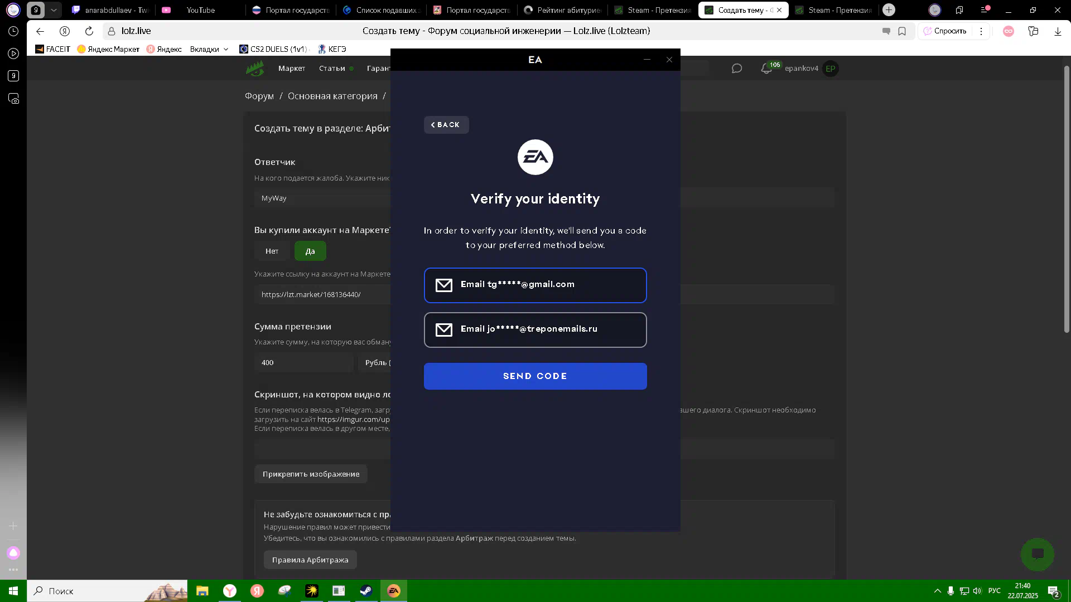Click the claim amount field showing 400
Viewport: 1071px width, 602px height.
(x=304, y=362)
